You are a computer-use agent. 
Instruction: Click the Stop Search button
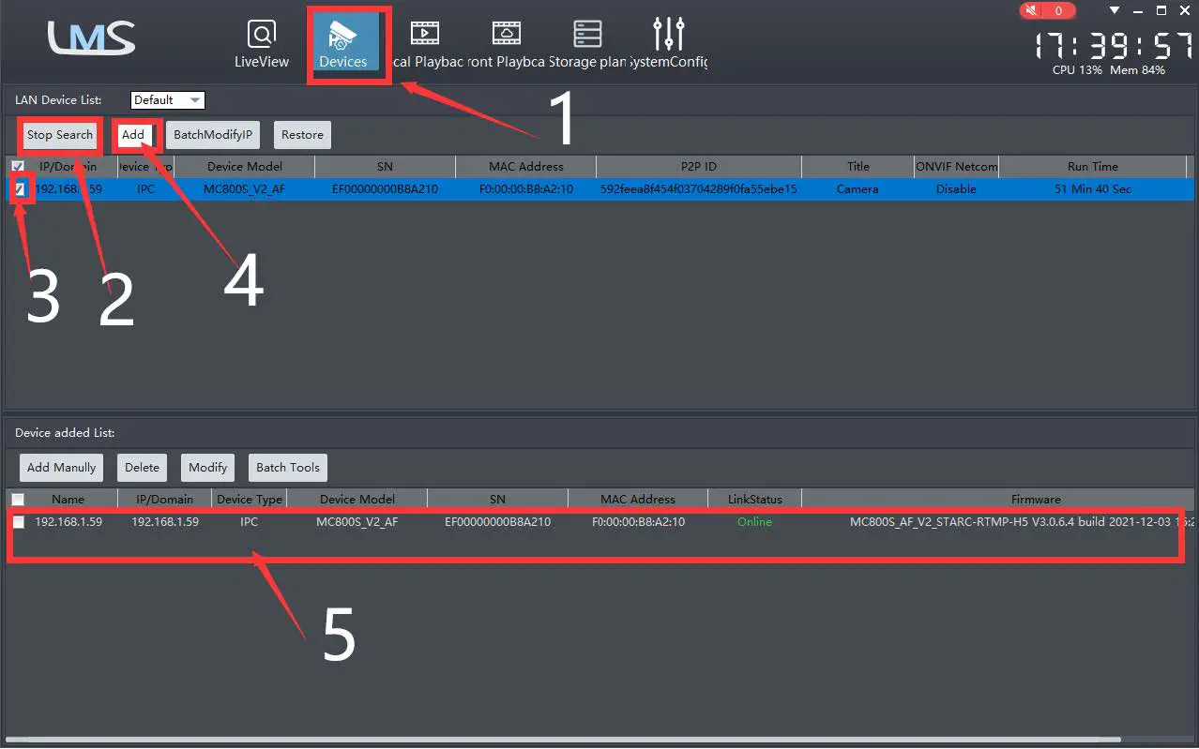pos(60,135)
